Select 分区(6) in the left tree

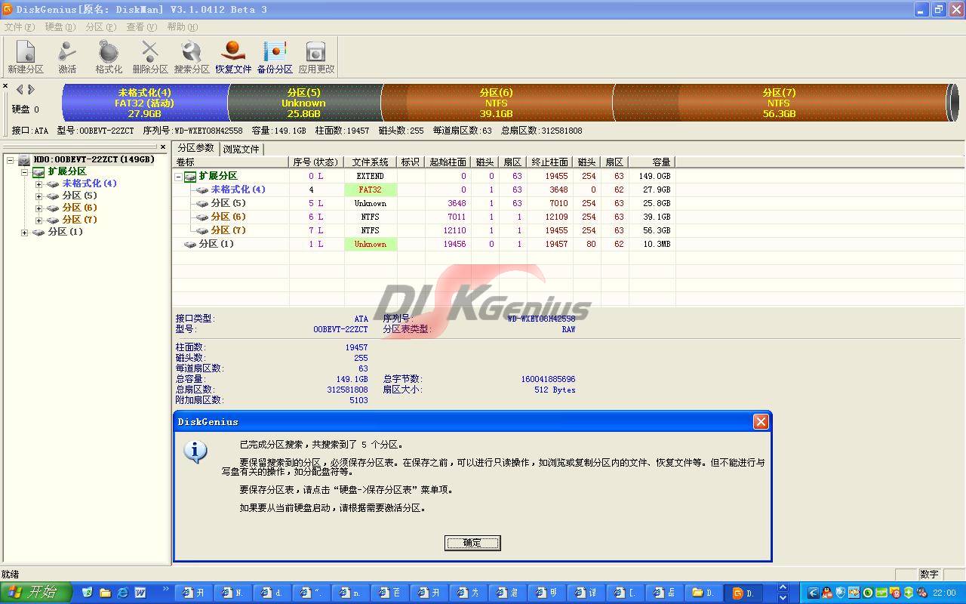tap(79, 208)
